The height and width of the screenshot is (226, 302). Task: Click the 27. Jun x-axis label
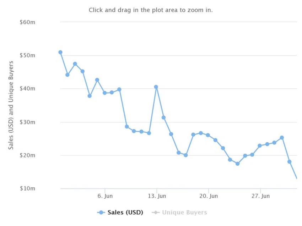click(260, 196)
